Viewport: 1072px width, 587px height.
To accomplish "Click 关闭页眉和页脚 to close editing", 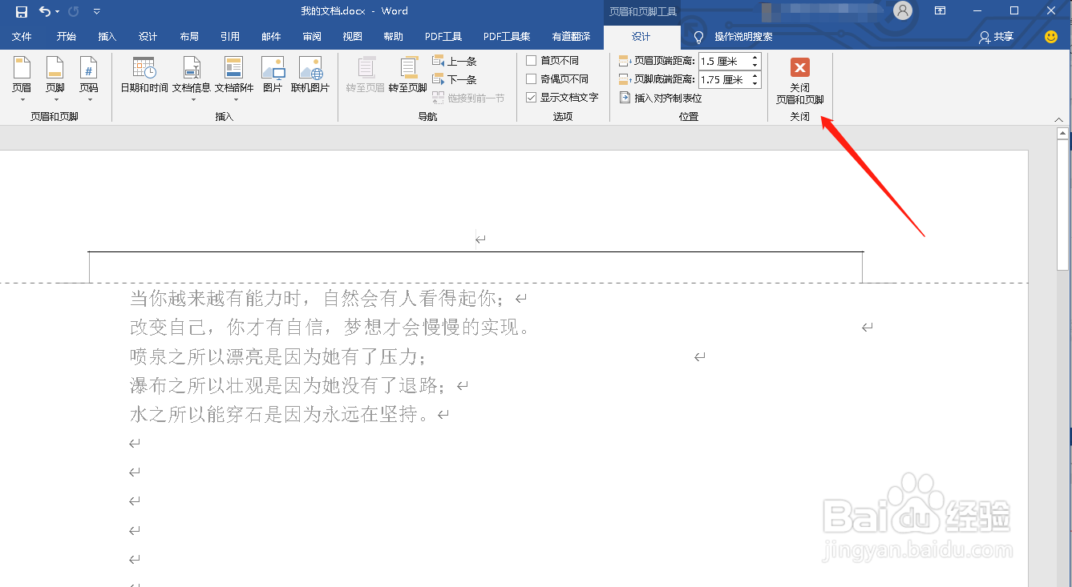I will pos(799,80).
